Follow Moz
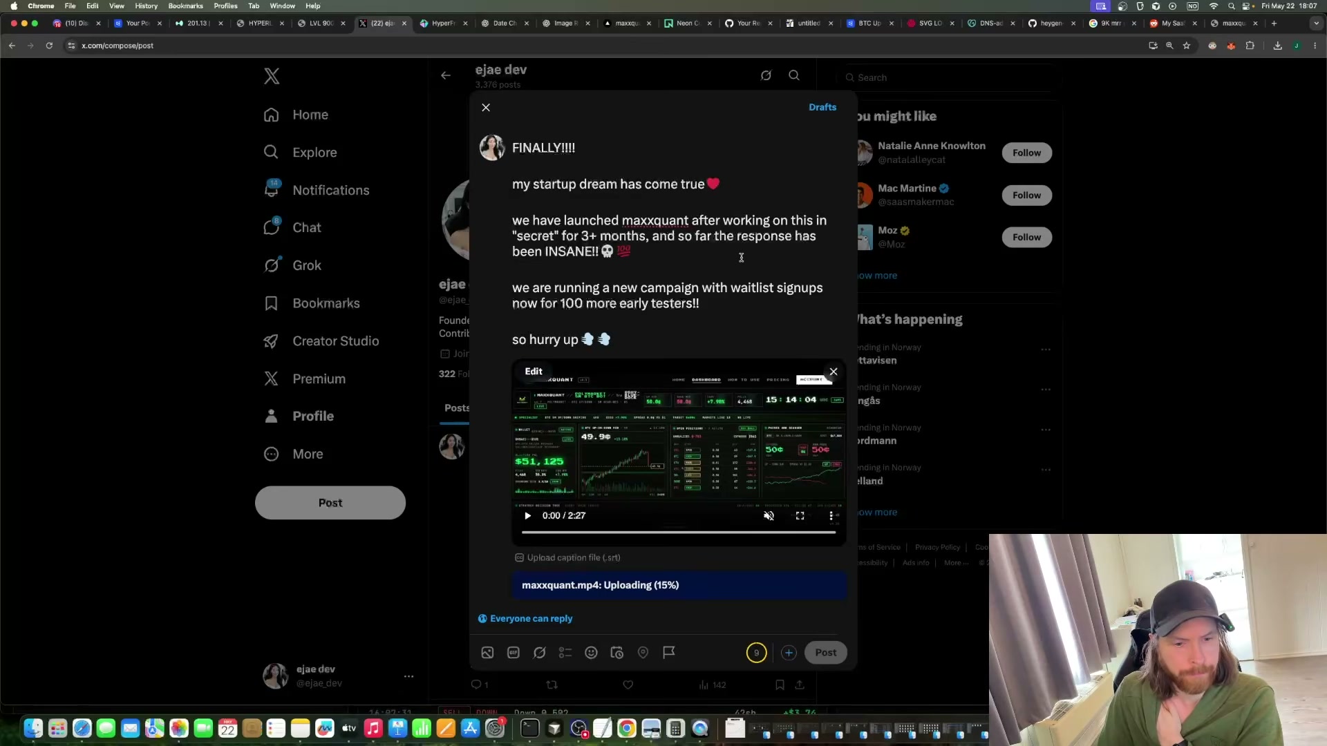Viewport: 1327px width, 746px height. 1027,238
